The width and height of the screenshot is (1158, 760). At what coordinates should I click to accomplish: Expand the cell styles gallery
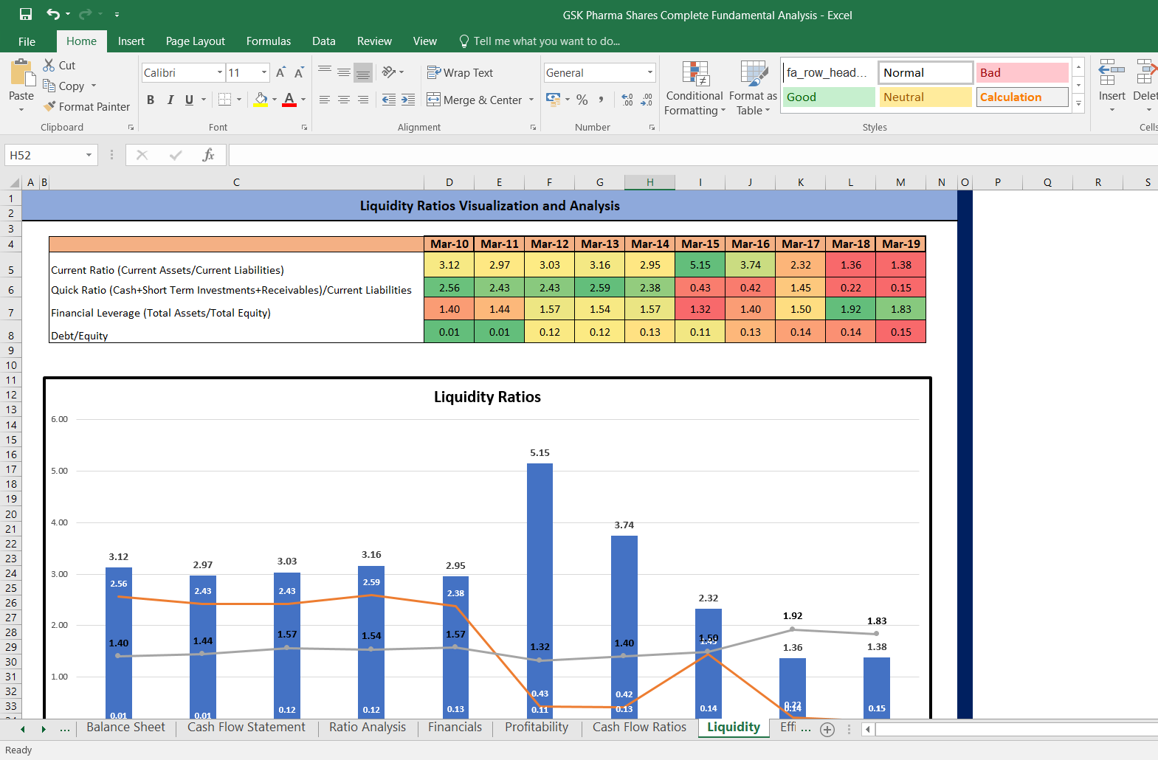click(1078, 104)
